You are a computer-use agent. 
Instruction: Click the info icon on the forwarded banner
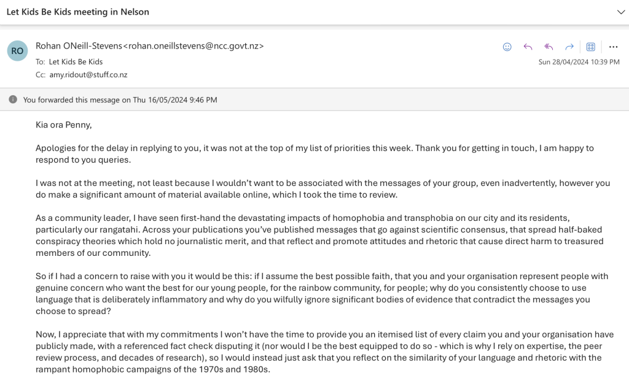[x=13, y=99]
